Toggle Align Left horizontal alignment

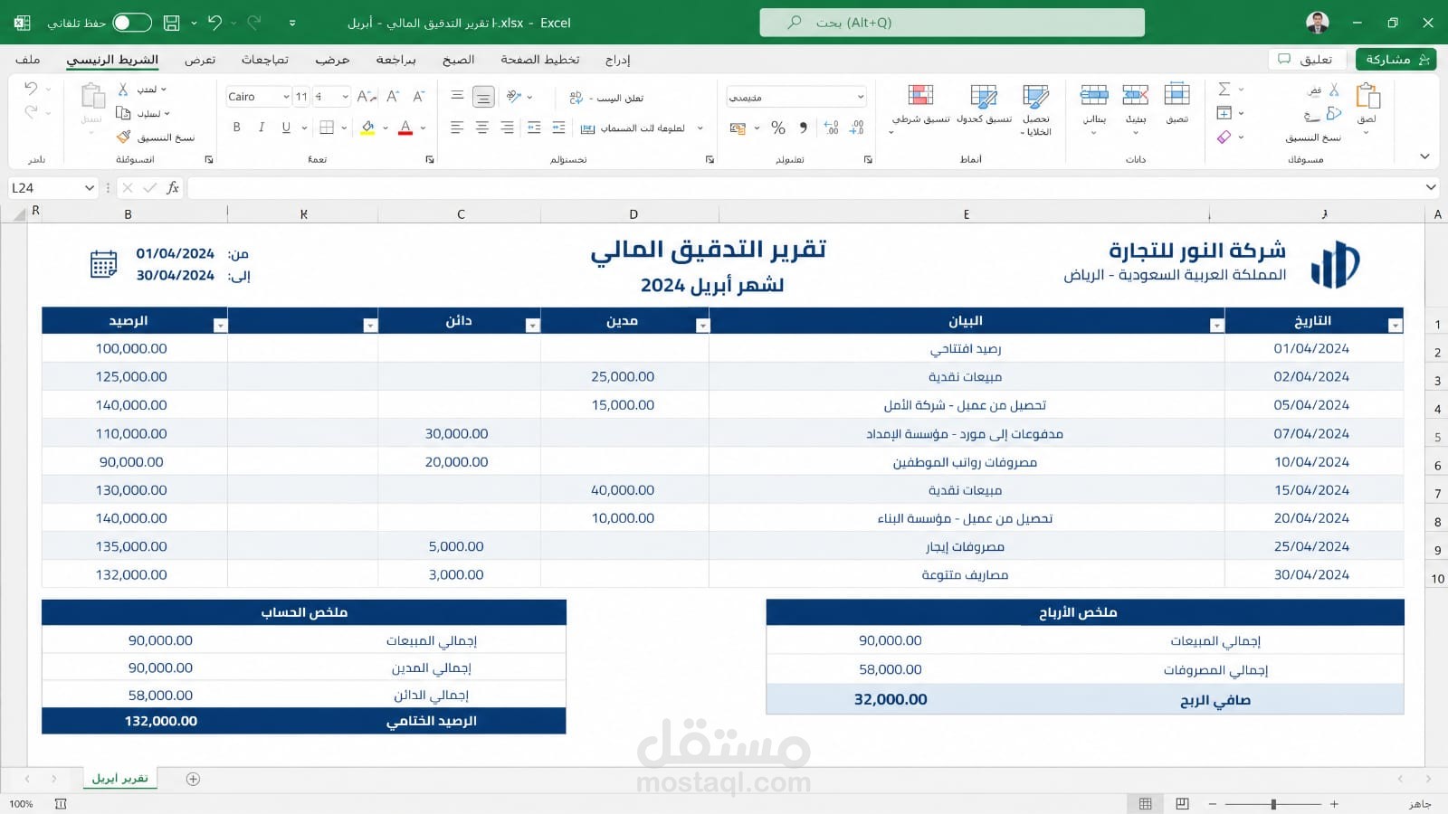[x=457, y=128]
